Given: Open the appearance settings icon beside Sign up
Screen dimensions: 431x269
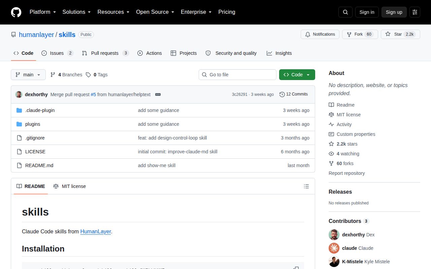Looking at the screenshot, I should point(415,12).
